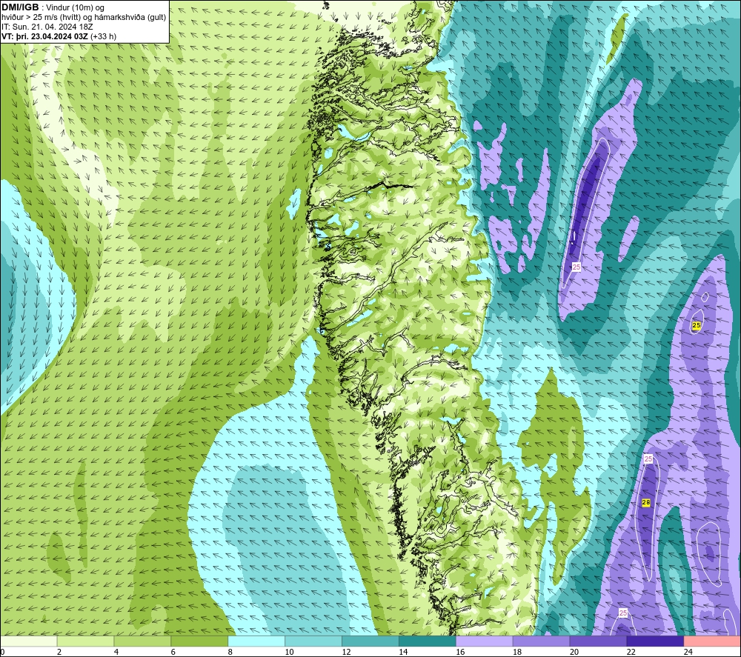Click the legend value 6
Image resolution: width=741 pixels, height=657 pixels.
coord(173,652)
